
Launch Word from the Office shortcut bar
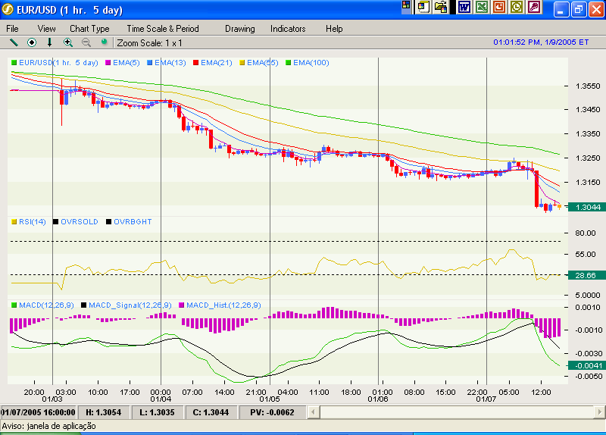pyautogui.click(x=464, y=8)
